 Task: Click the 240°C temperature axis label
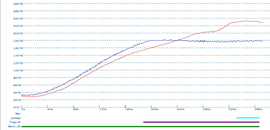[18, 19]
